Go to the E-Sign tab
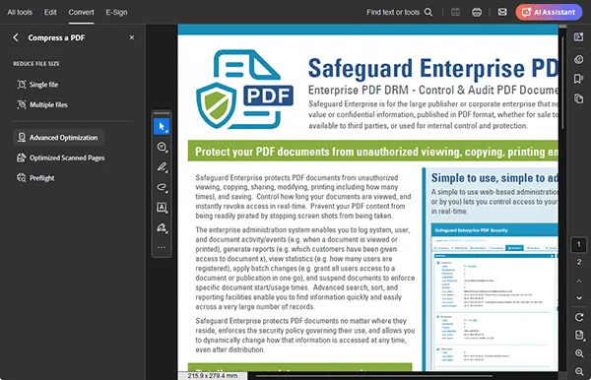The image size is (591, 380). coord(116,12)
